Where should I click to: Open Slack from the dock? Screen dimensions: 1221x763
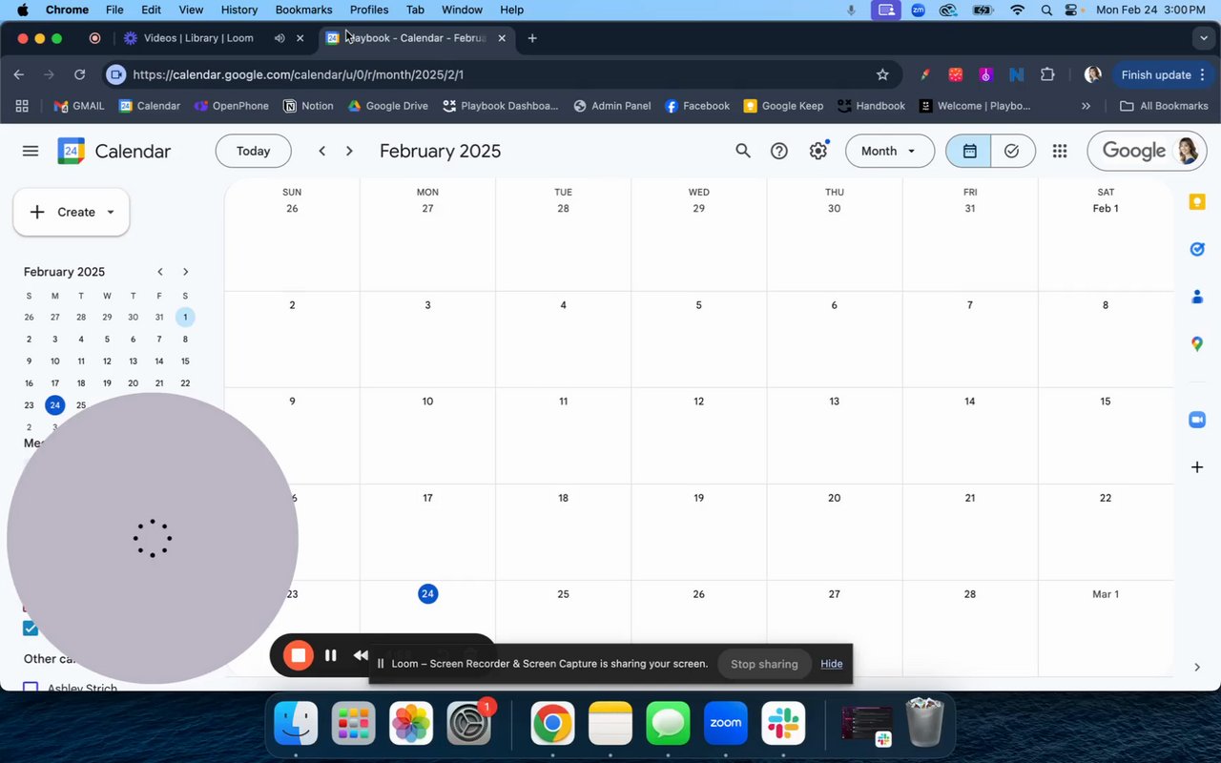[783, 724]
